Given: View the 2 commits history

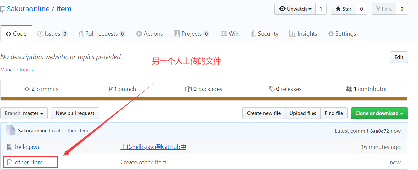Looking at the screenshot, I should pyautogui.click(x=41, y=89).
